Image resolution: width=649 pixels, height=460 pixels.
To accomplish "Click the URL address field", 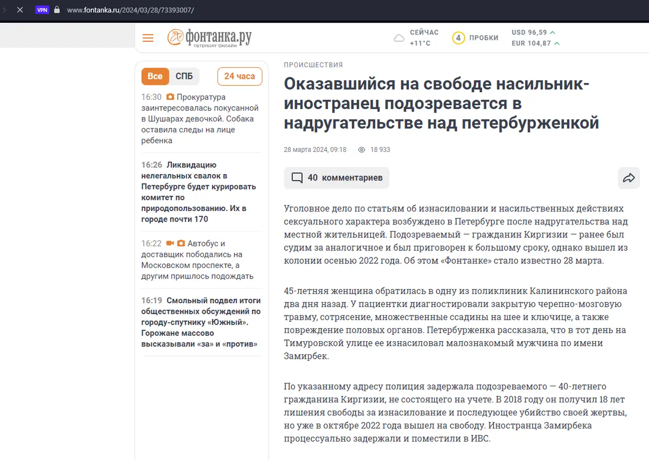I will (x=130, y=10).
